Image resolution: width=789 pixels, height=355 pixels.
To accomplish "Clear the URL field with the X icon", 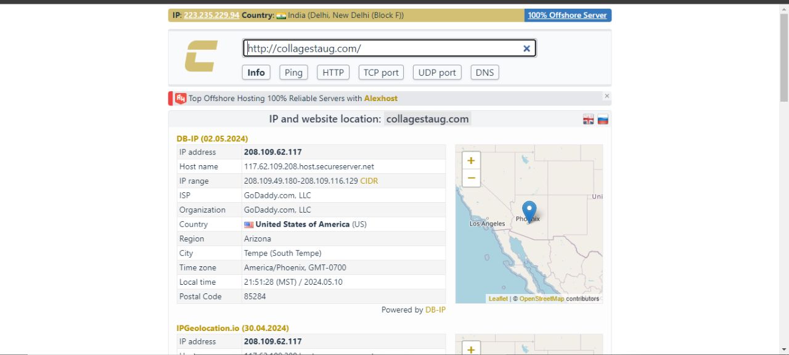I will click(526, 49).
